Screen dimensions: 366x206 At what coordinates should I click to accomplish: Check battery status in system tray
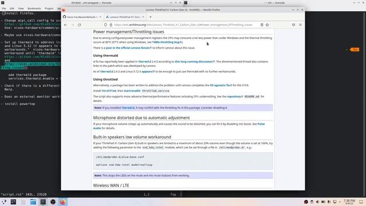coord(323,202)
